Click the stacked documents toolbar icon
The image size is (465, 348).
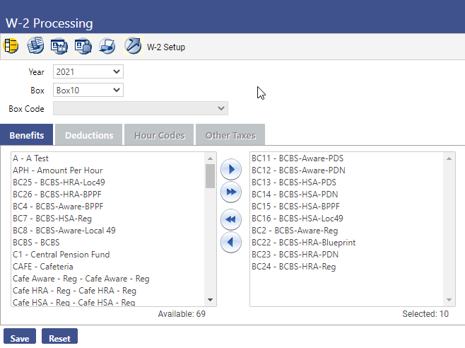point(35,47)
